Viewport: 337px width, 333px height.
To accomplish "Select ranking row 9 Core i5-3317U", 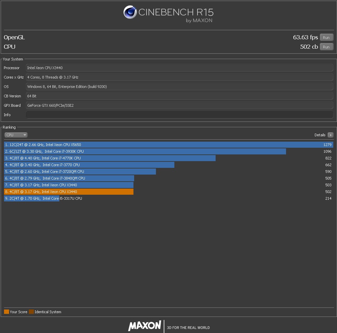I will (168, 198).
